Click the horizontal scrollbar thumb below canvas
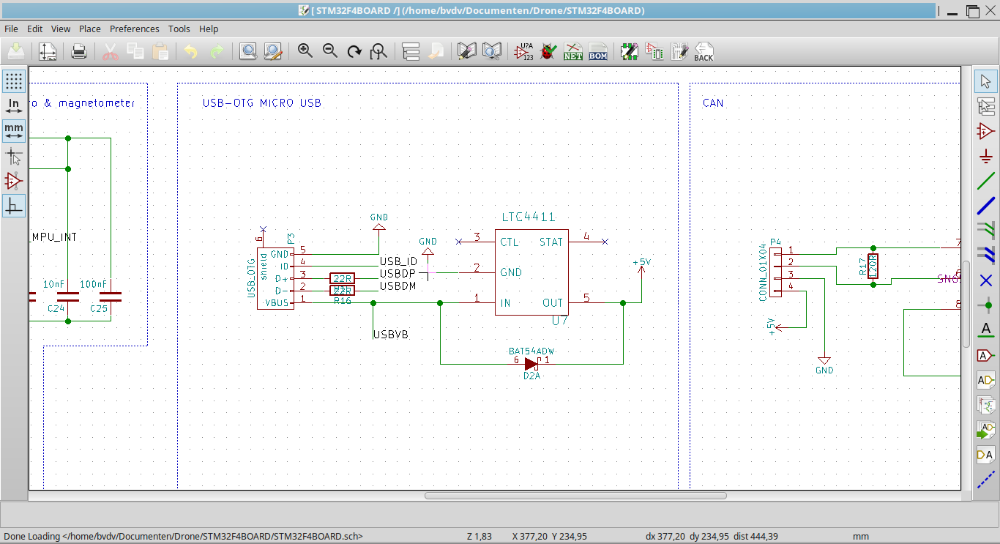This screenshot has height=544, width=1000. (575, 496)
